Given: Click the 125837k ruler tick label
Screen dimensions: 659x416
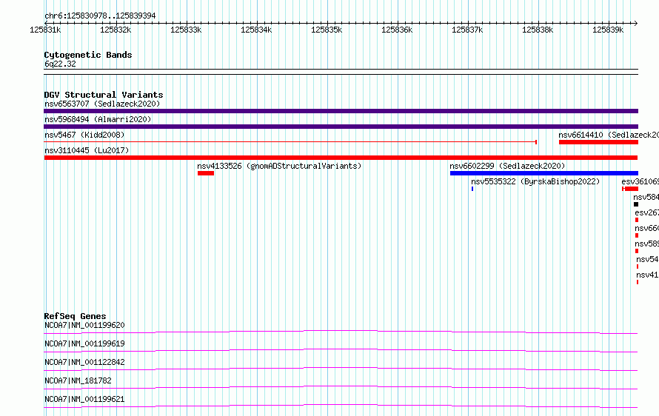Looking at the screenshot, I should pyautogui.click(x=467, y=30).
